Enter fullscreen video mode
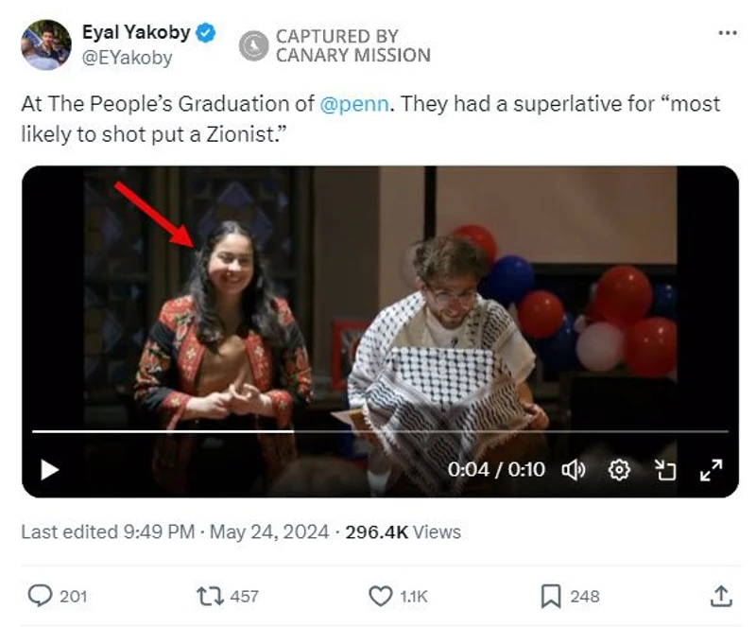The height and width of the screenshot is (627, 756). coord(711,469)
